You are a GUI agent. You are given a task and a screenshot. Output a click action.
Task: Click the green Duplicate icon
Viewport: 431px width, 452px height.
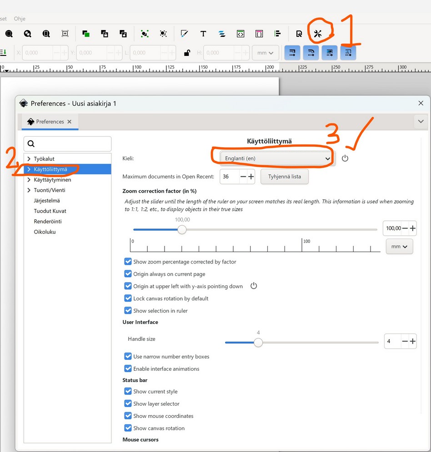click(x=85, y=34)
